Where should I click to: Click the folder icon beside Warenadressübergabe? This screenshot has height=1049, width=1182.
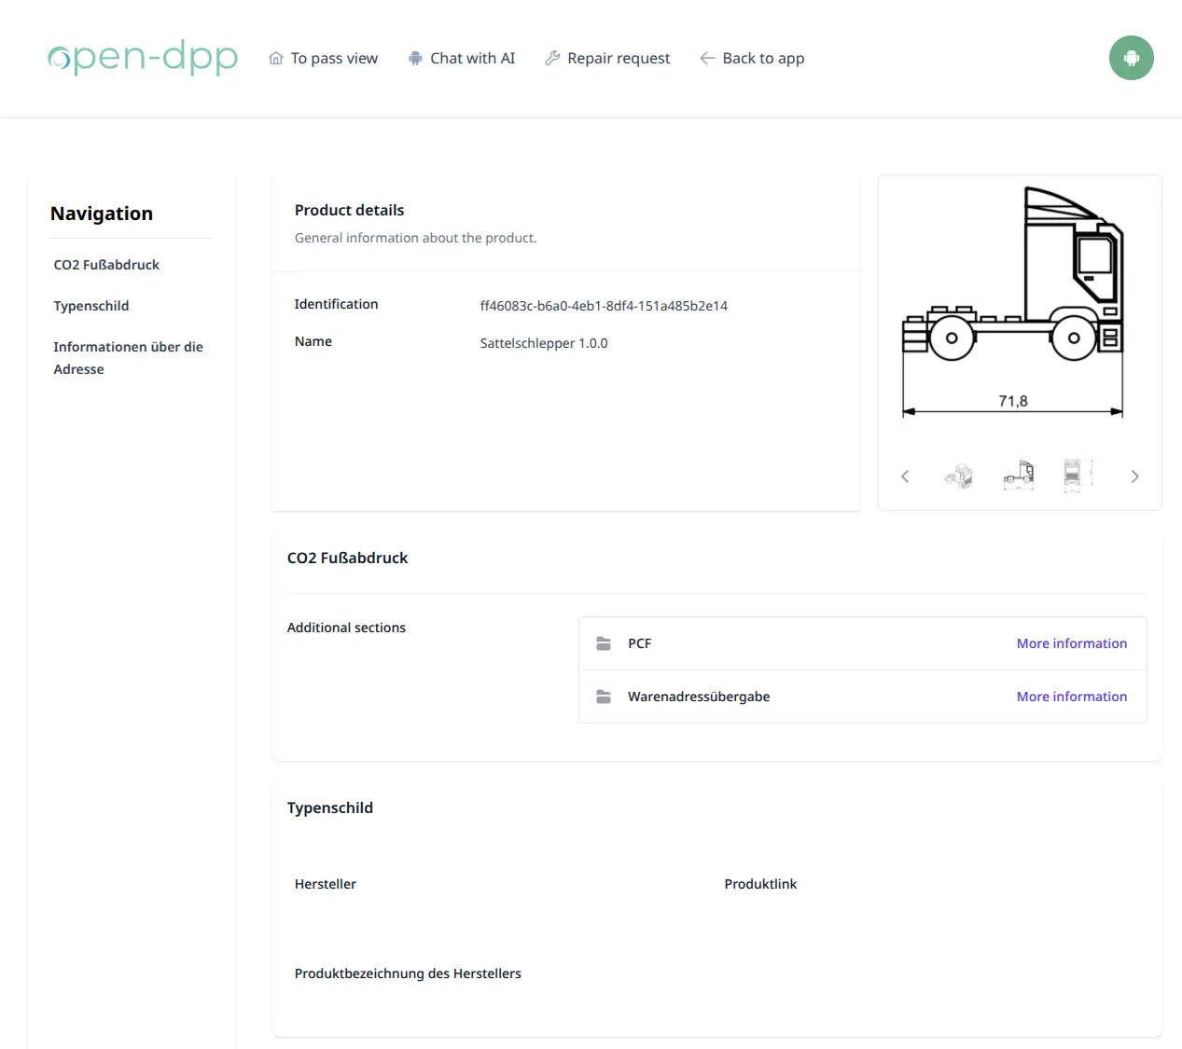click(x=604, y=697)
